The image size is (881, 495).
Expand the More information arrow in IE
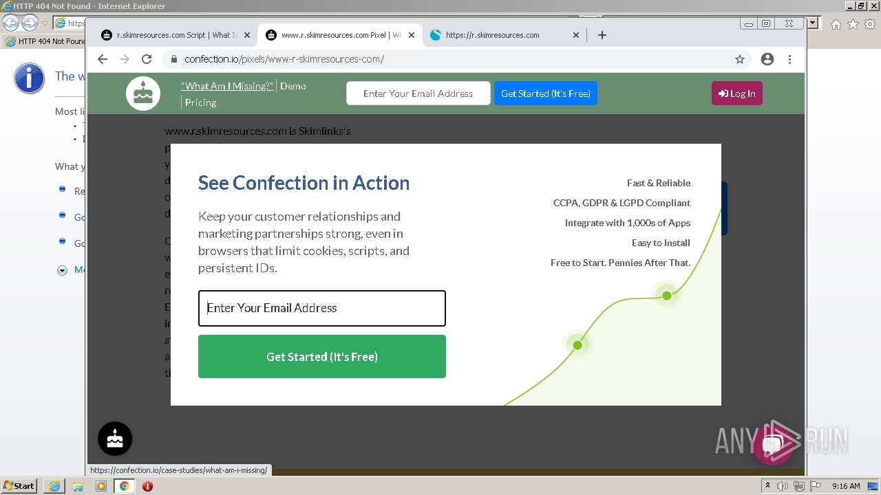point(62,270)
